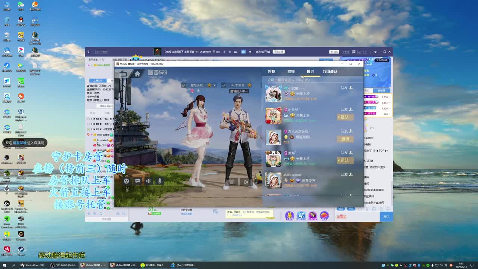
Task: Select the 最近 recent players tab
Action: click(x=310, y=71)
